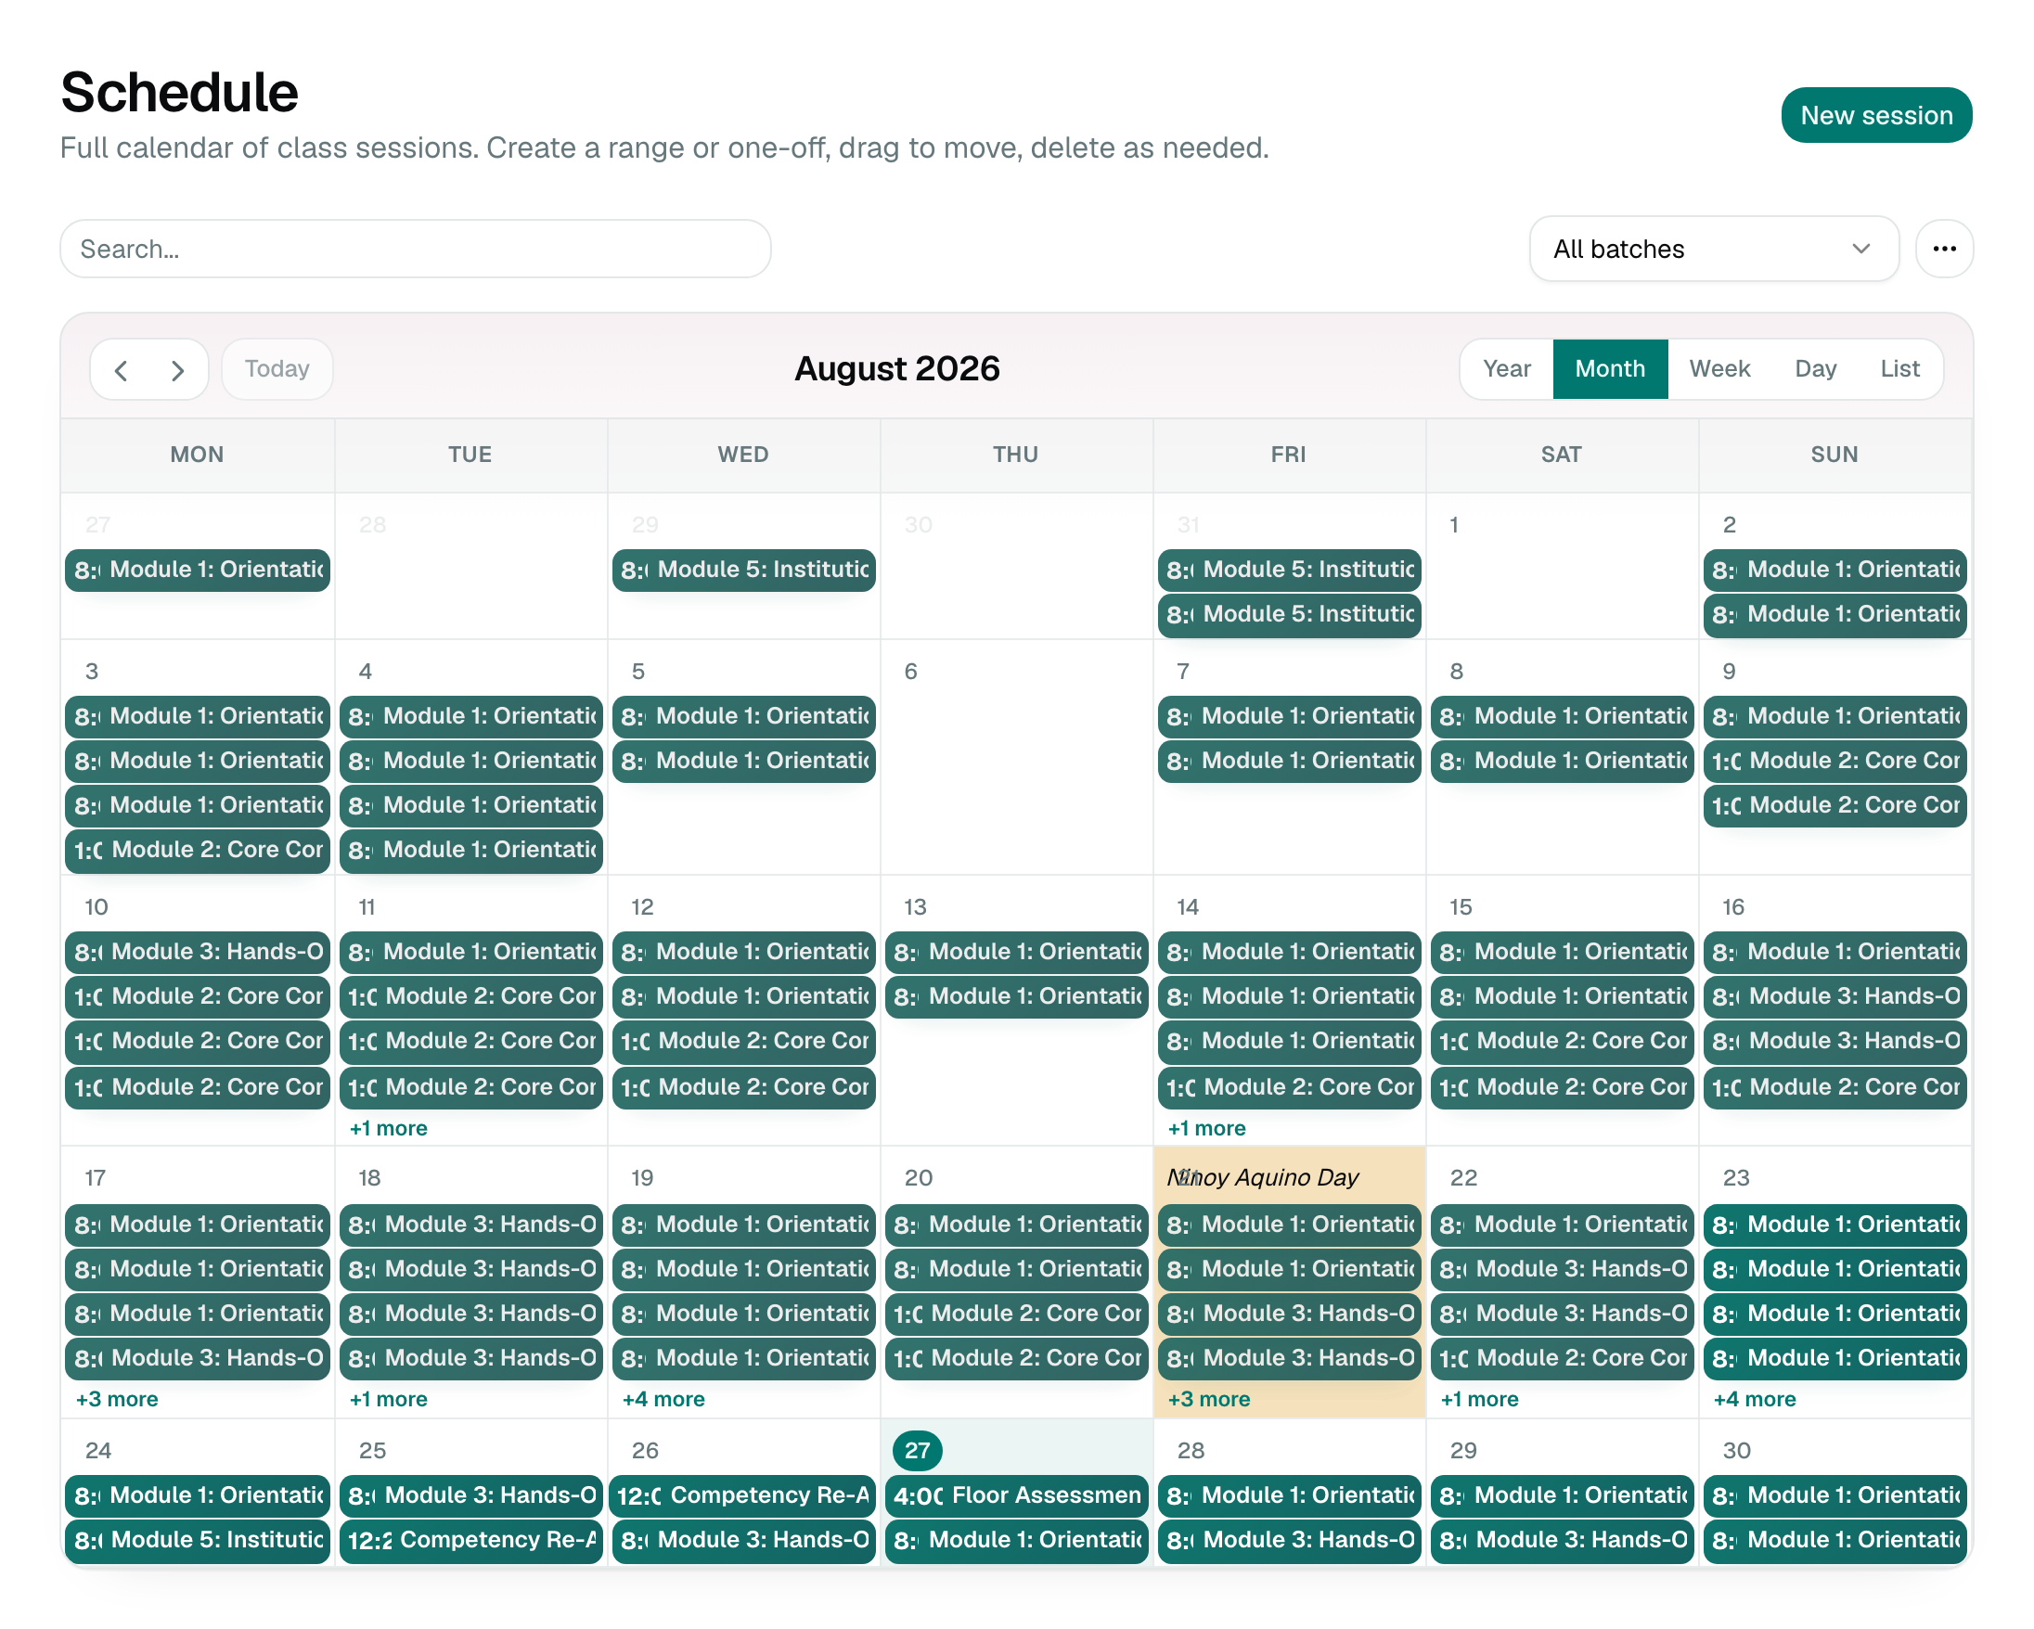Screen dimensions: 2034x1629
Task: Open first Module 1 event on August 5
Action: [743, 716]
